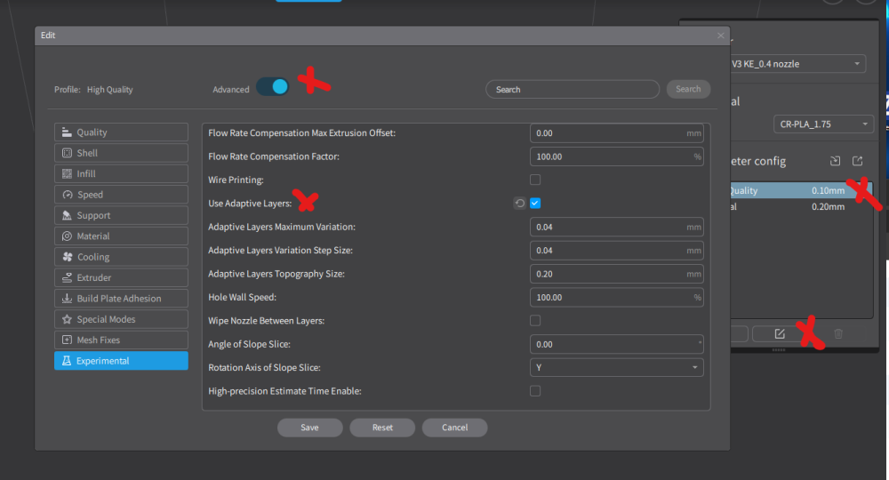Edit Flow Rate Compensation Factor field
This screenshot has width=889, height=480.
pos(616,156)
